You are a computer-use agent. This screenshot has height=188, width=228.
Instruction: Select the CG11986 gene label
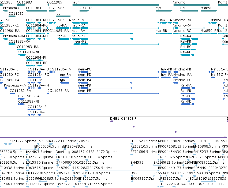coord(57,8)
